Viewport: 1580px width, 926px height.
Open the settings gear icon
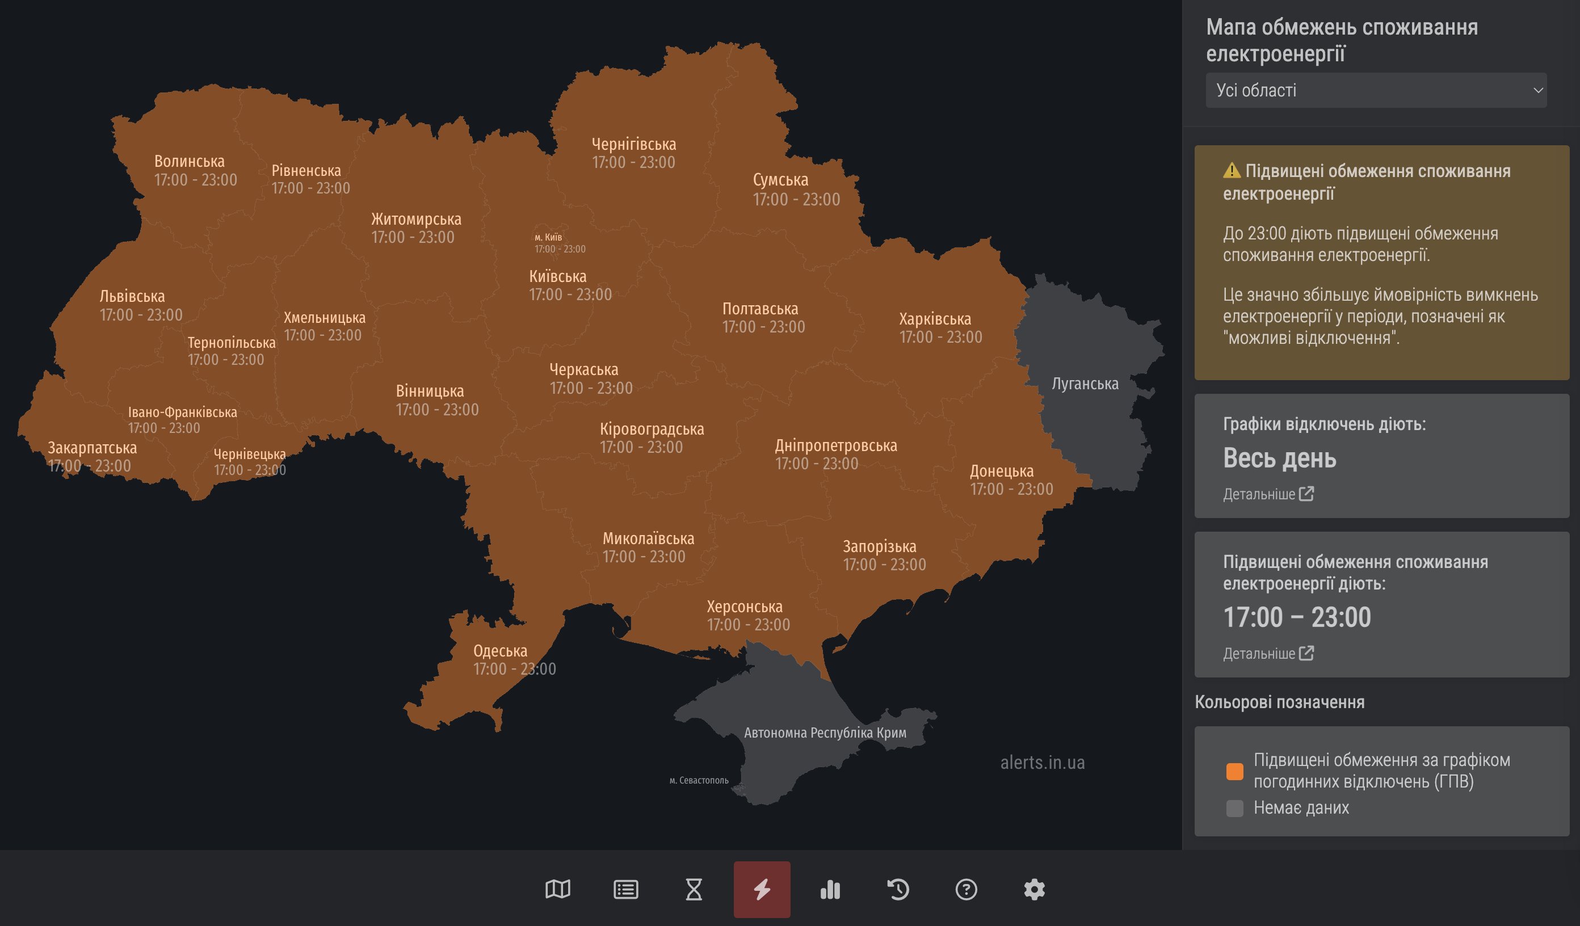pyautogui.click(x=1035, y=889)
